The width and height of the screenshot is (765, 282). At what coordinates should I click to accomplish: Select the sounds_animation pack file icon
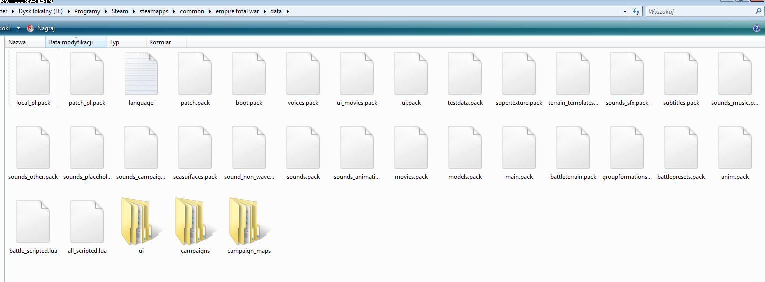pyautogui.click(x=357, y=147)
